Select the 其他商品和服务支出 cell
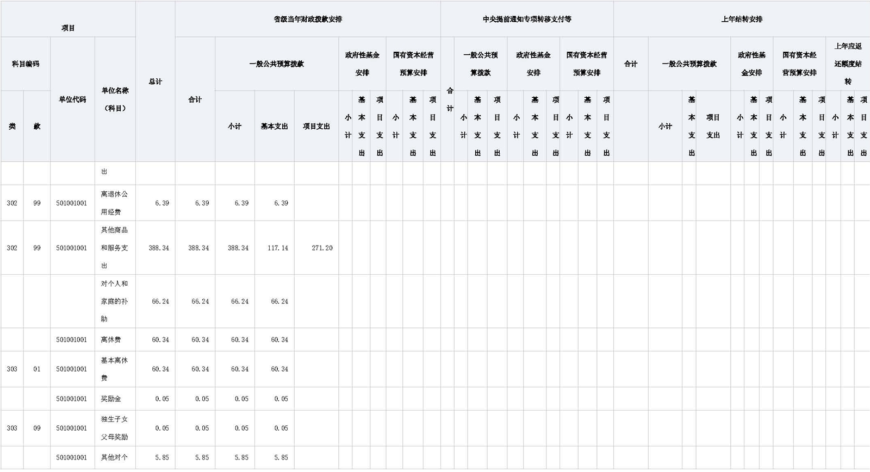This screenshot has width=870, height=472. coord(115,248)
